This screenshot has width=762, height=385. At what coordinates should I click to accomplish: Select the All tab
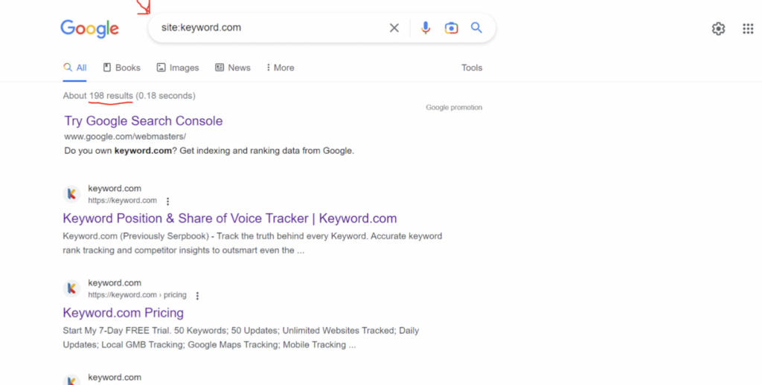pos(75,68)
